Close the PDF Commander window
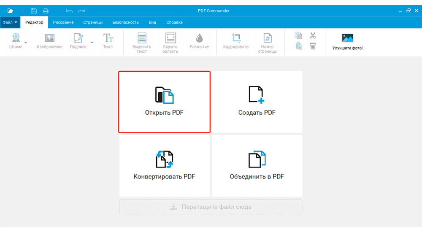Viewport: 422px width, 232px height. pos(417,11)
